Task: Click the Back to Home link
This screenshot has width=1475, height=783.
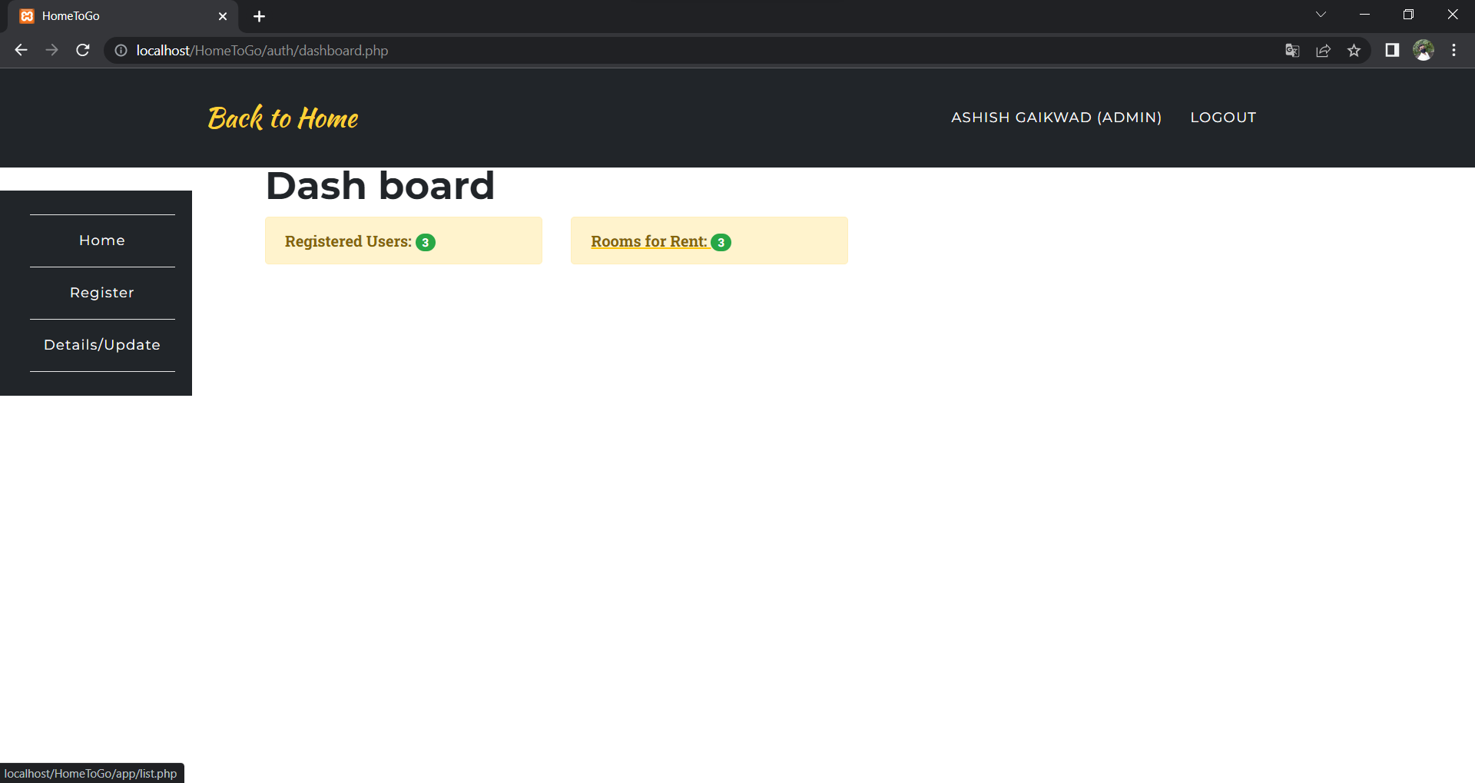Action: click(282, 118)
